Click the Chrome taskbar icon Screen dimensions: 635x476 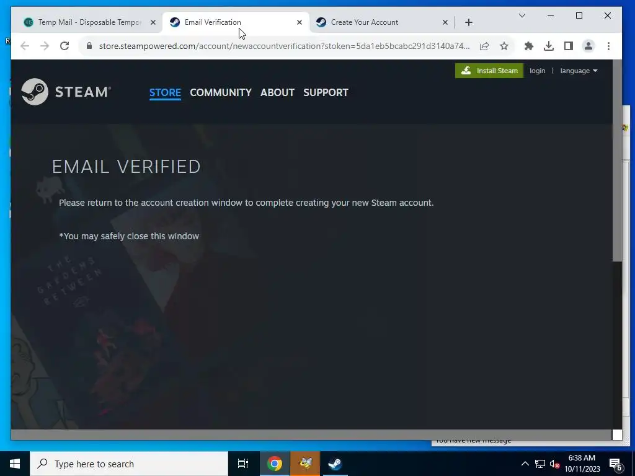[x=275, y=464]
